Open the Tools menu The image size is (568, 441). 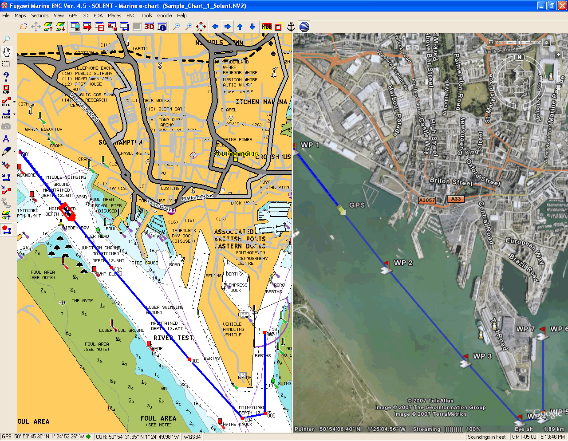(x=146, y=16)
